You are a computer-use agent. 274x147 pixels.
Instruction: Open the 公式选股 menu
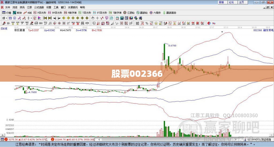point(39,7)
